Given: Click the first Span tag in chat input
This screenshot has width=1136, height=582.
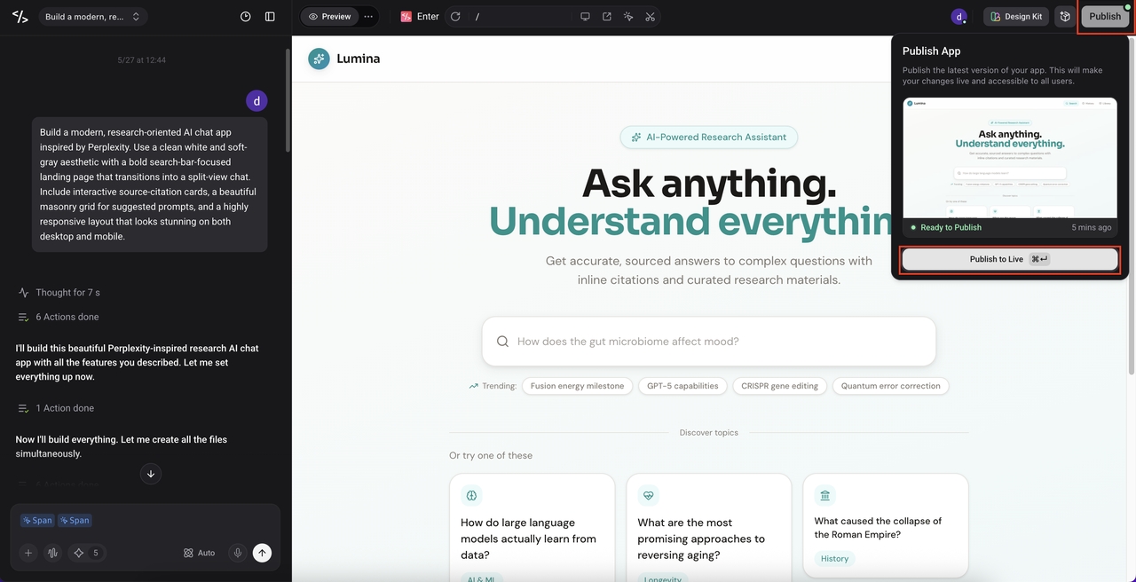Looking at the screenshot, I should tap(37, 521).
